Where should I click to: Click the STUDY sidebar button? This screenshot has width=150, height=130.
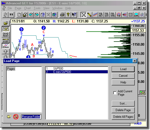(6, 40)
